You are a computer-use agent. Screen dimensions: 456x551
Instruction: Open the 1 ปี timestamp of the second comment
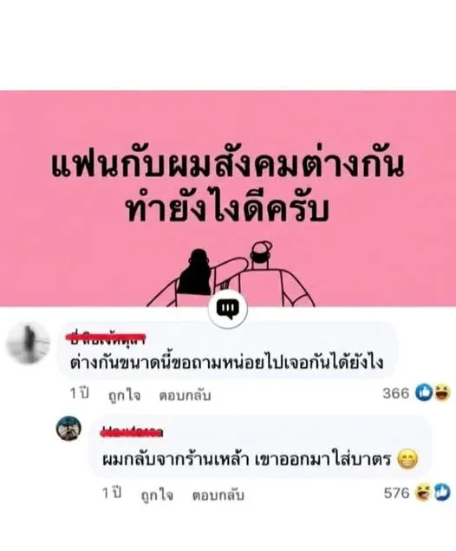point(112,494)
